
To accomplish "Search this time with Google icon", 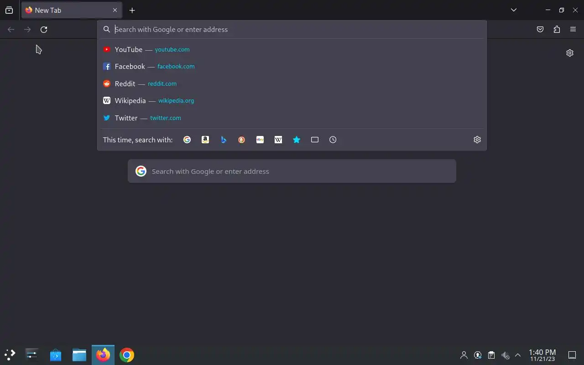I will pyautogui.click(x=187, y=140).
